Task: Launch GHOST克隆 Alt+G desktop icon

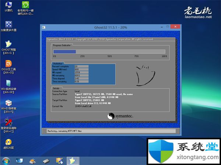Action: point(8,47)
